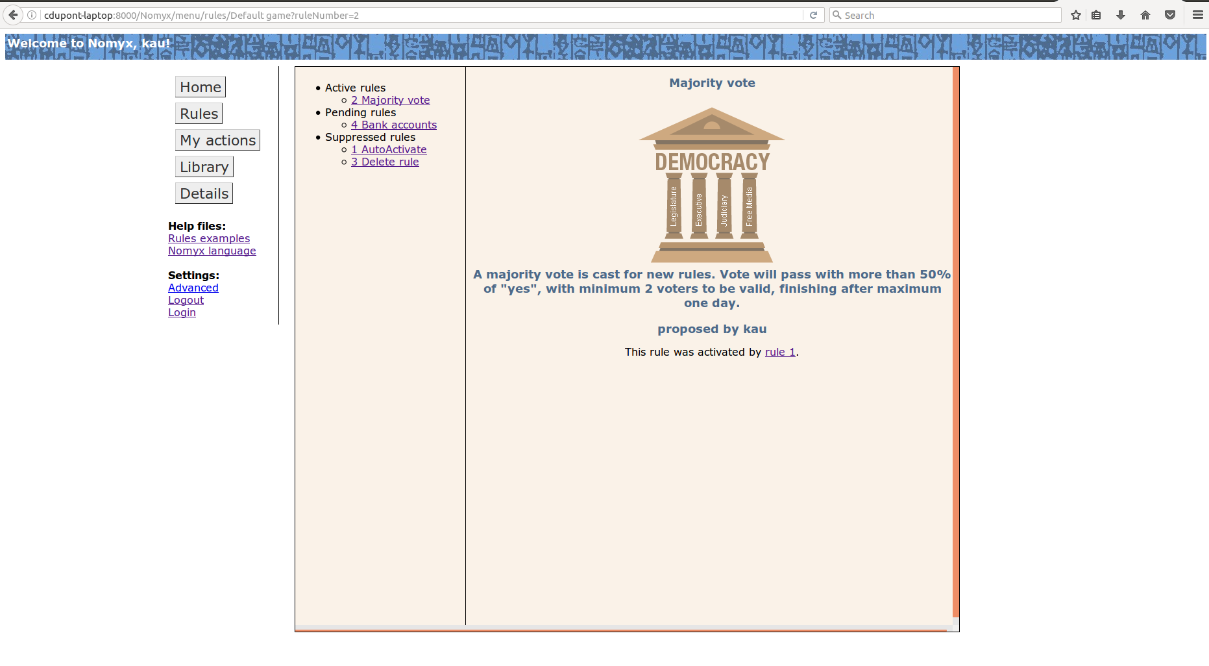Reload the page with the refresh icon

point(813,15)
